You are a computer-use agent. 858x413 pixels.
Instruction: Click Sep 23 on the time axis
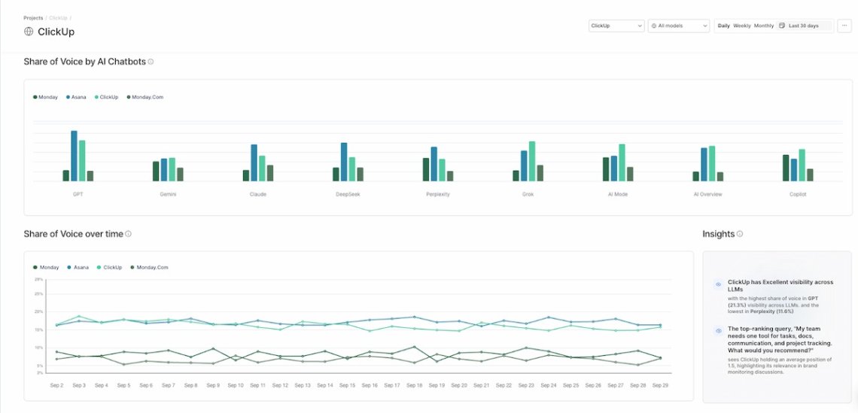click(526, 385)
